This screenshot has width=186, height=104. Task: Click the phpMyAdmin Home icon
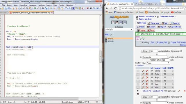click(113, 22)
